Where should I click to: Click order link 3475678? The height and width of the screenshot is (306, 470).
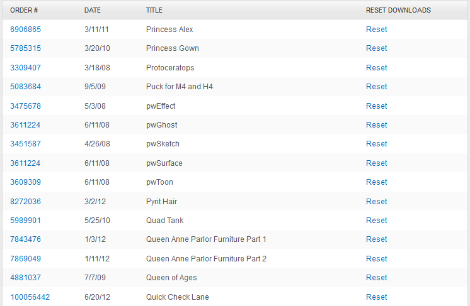[x=25, y=106]
